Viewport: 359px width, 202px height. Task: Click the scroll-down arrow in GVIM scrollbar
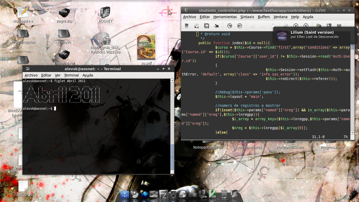pyautogui.click(x=352, y=133)
